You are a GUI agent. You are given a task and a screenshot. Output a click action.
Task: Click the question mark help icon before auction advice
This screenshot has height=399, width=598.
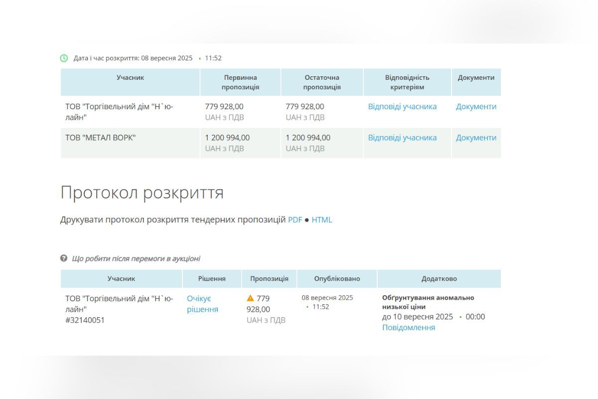click(x=63, y=258)
